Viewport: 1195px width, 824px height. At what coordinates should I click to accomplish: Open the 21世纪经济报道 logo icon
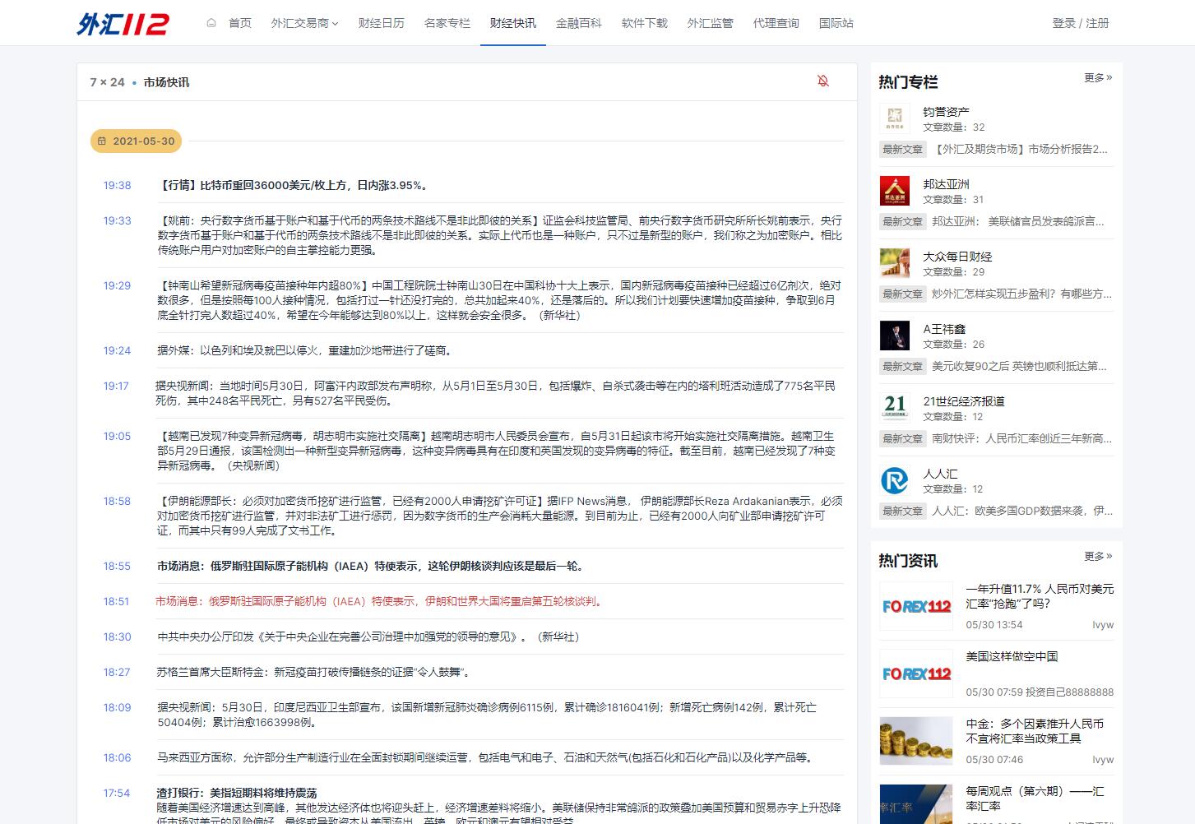pyautogui.click(x=894, y=408)
